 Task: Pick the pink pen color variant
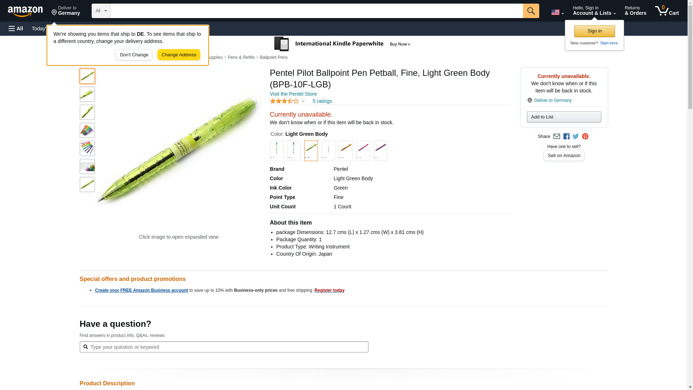pos(363,150)
